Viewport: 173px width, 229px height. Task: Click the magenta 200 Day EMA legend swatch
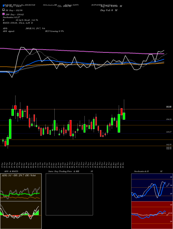pyautogui.click(x=3, y=14)
